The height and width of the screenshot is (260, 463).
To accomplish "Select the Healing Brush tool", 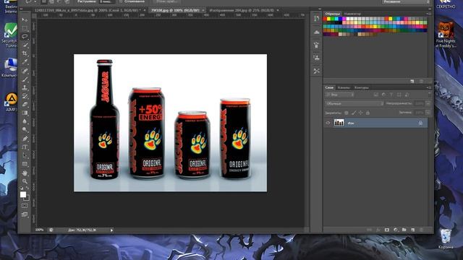I will pos(25,71).
